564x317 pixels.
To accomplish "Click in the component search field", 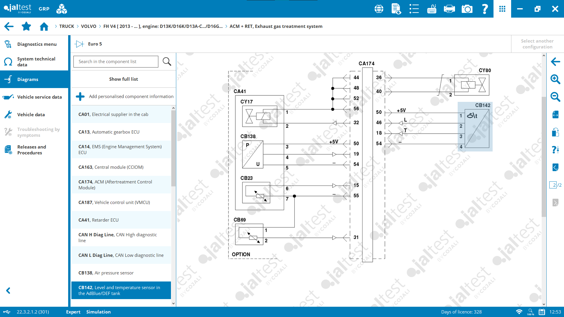I will (x=116, y=62).
